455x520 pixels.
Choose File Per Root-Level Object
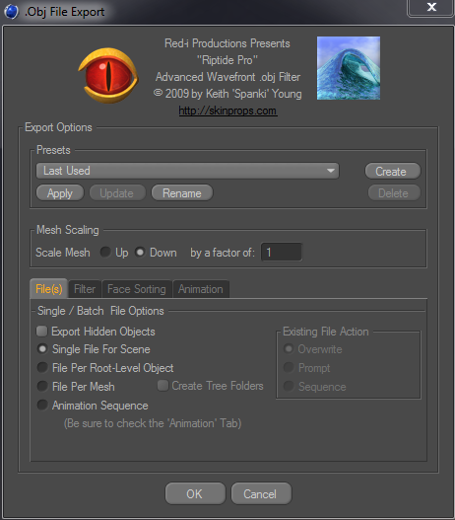click(x=42, y=367)
